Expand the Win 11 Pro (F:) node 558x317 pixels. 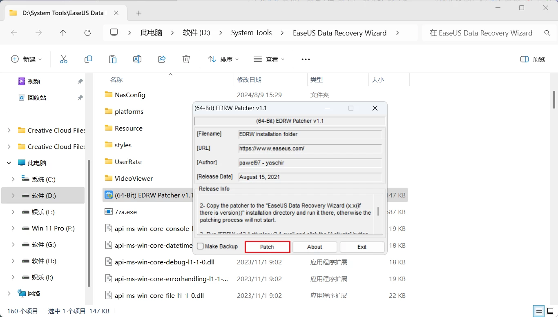coord(13,228)
